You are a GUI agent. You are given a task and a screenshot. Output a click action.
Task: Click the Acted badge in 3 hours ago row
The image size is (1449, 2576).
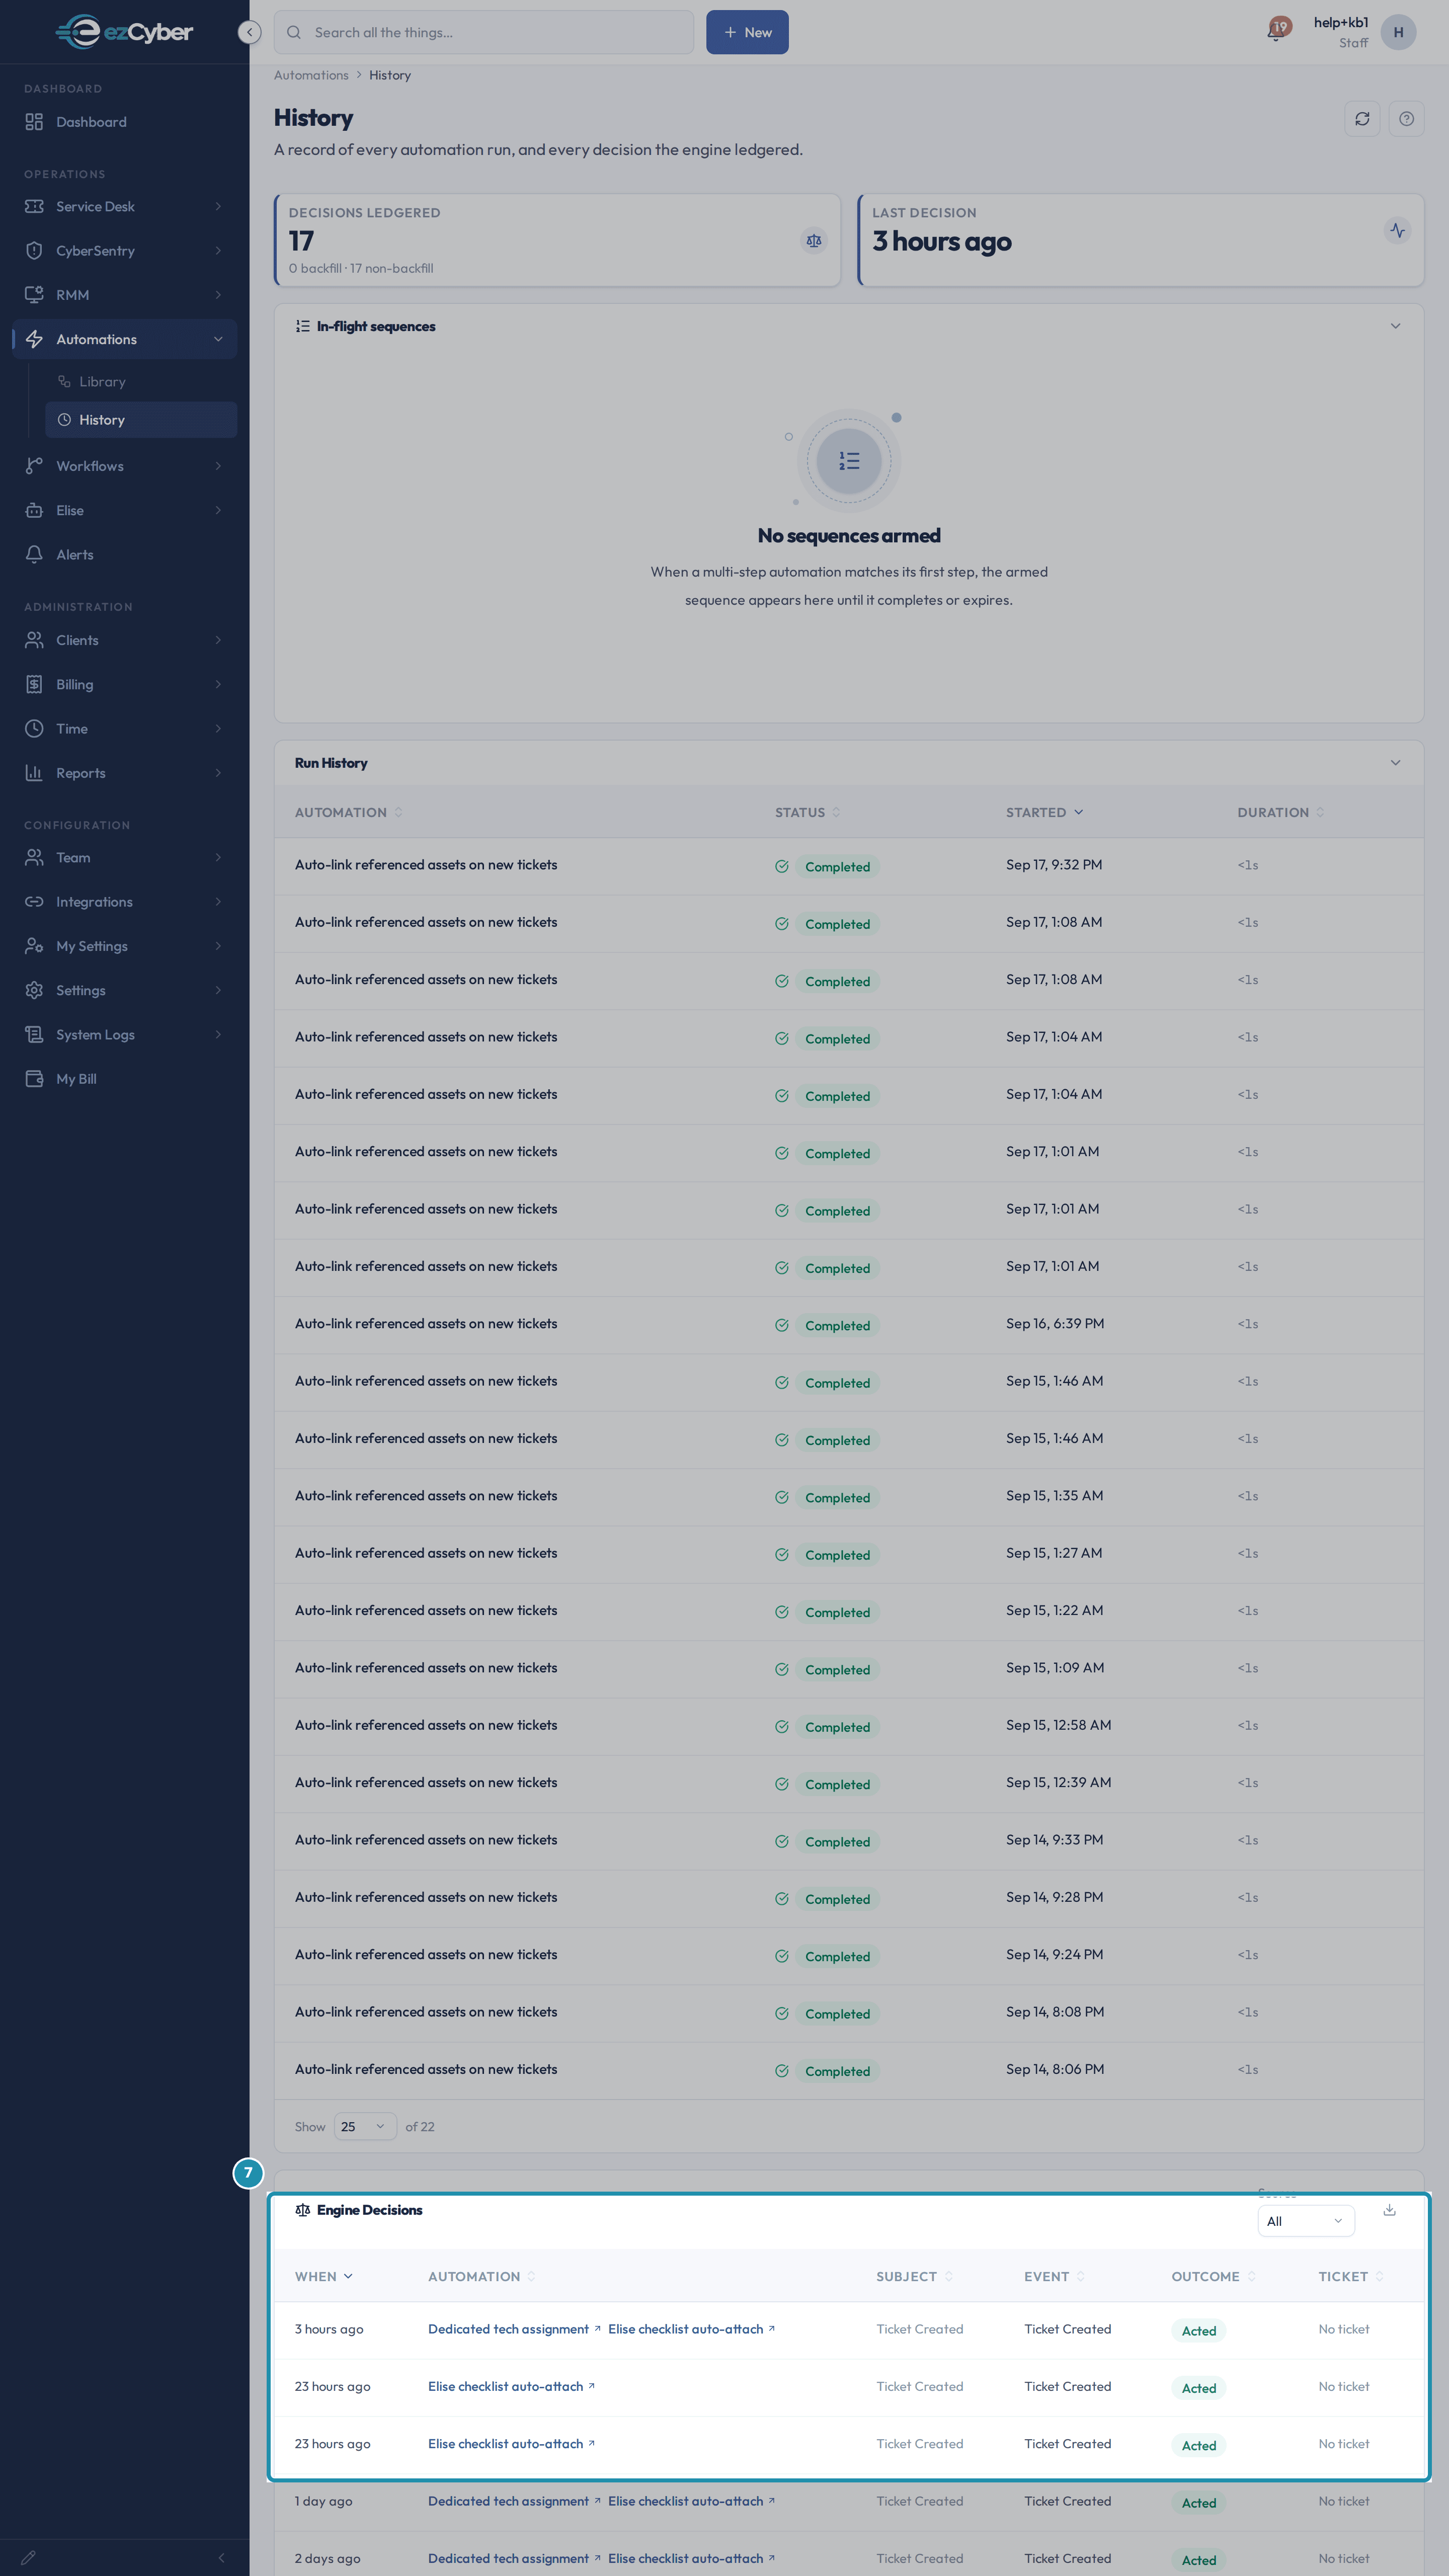pos(1199,2331)
